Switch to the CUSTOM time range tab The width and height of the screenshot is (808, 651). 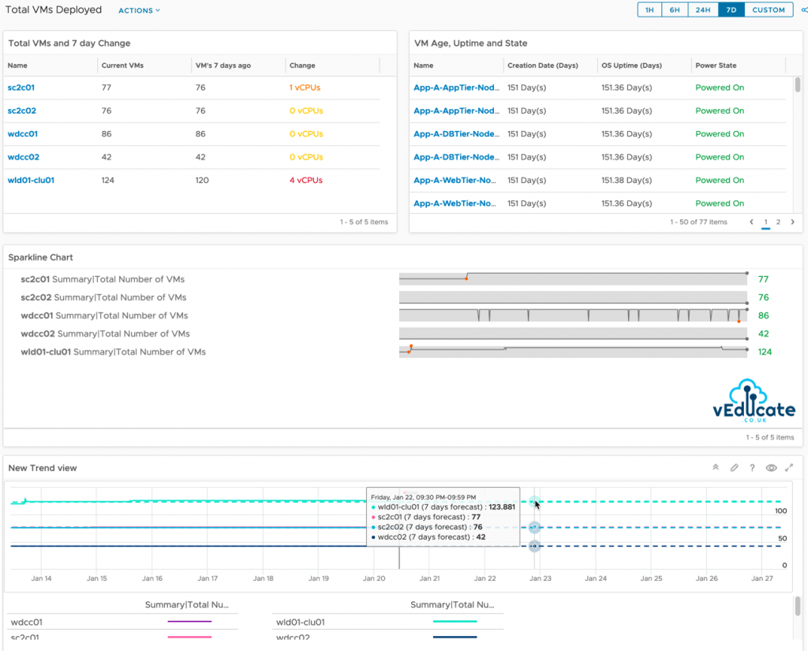point(769,9)
